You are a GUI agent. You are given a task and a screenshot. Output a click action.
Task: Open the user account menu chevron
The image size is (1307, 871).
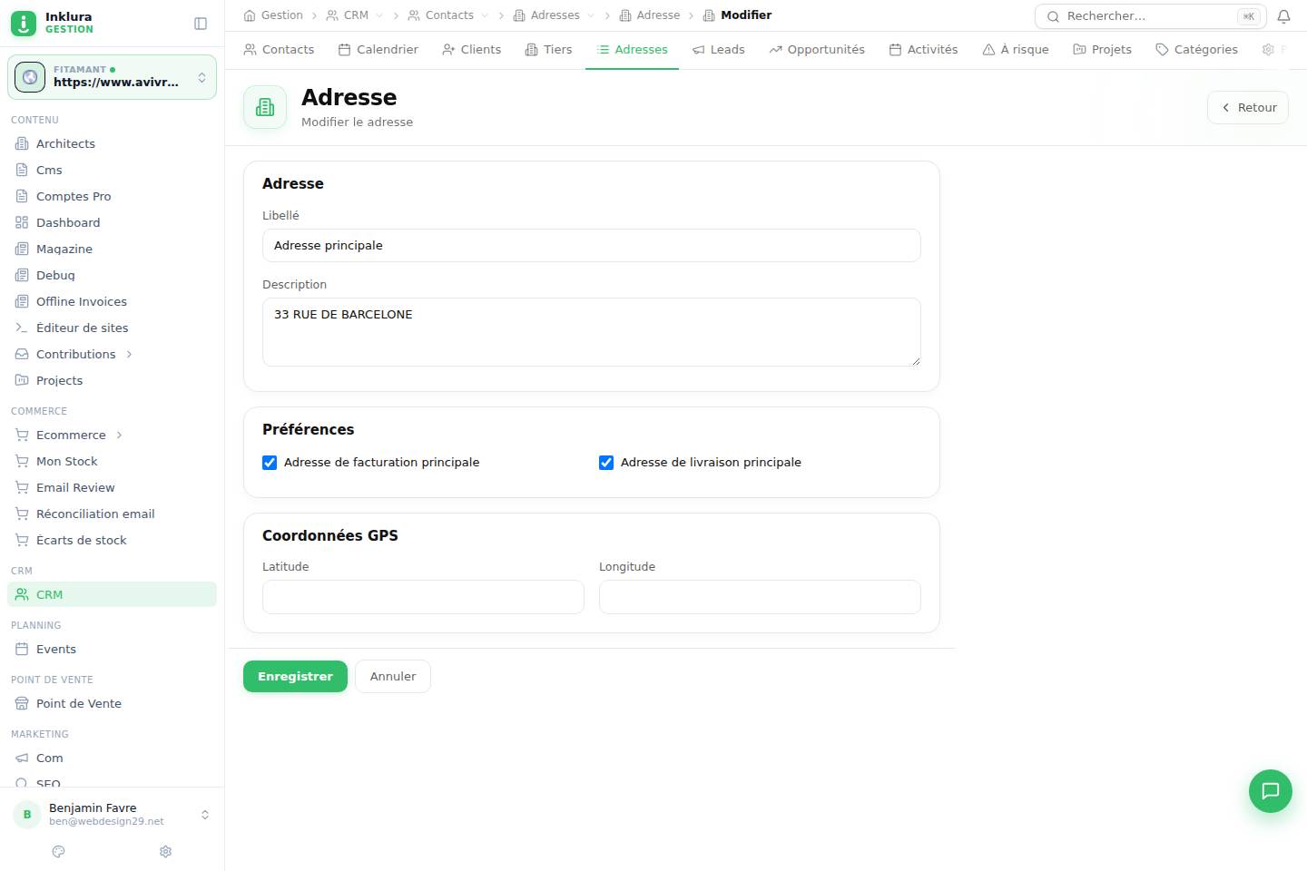(x=205, y=815)
